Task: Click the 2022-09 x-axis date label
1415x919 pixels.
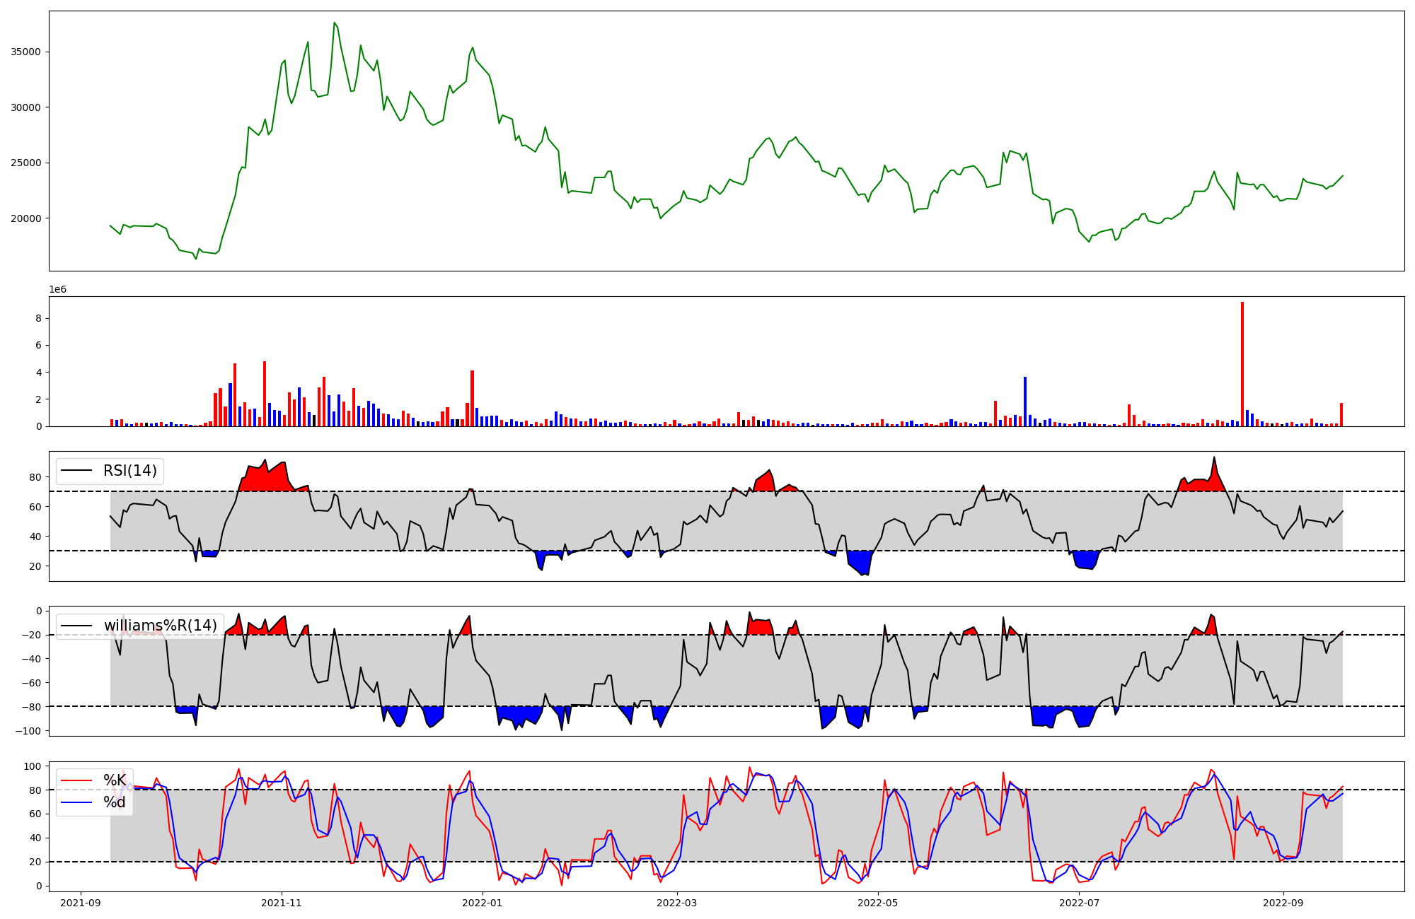Action: tap(1283, 903)
